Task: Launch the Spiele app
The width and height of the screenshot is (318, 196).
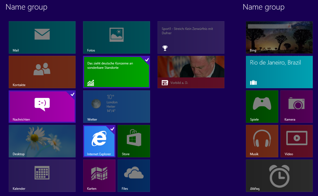Action: coord(262,106)
